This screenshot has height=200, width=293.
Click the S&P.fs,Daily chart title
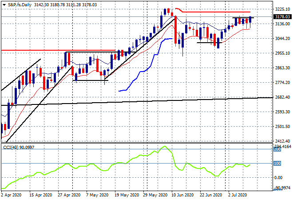pyautogui.click(x=20, y=5)
